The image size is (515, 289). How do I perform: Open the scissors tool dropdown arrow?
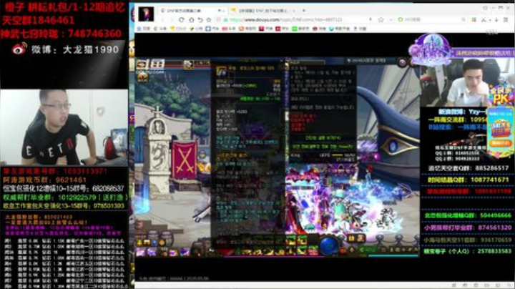pyautogui.click(x=490, y=20)
